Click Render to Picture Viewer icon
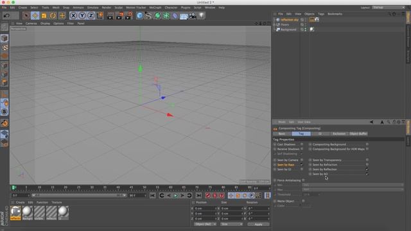The width and height of the screenshot is (411, 231). coord(119,15)
